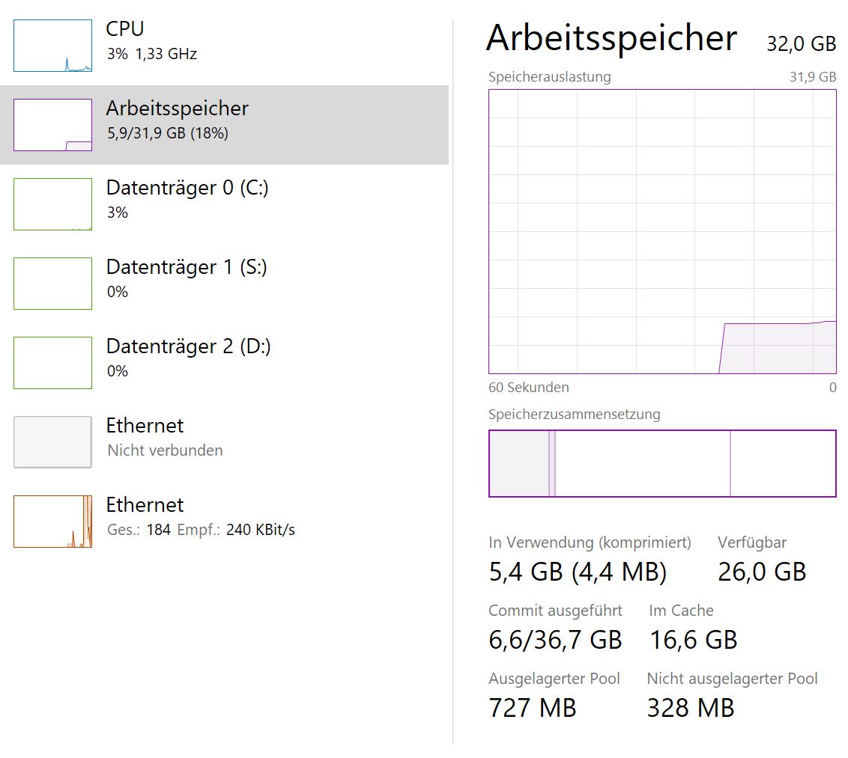Click the Datenträger 1 (S:) graph thumbnail
This screenshot has height=758, width=848.
[x=52, y=284]
